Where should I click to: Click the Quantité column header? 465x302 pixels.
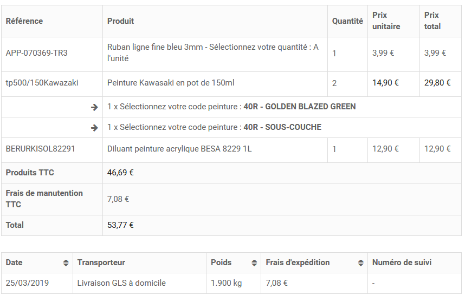pos(347,21)
